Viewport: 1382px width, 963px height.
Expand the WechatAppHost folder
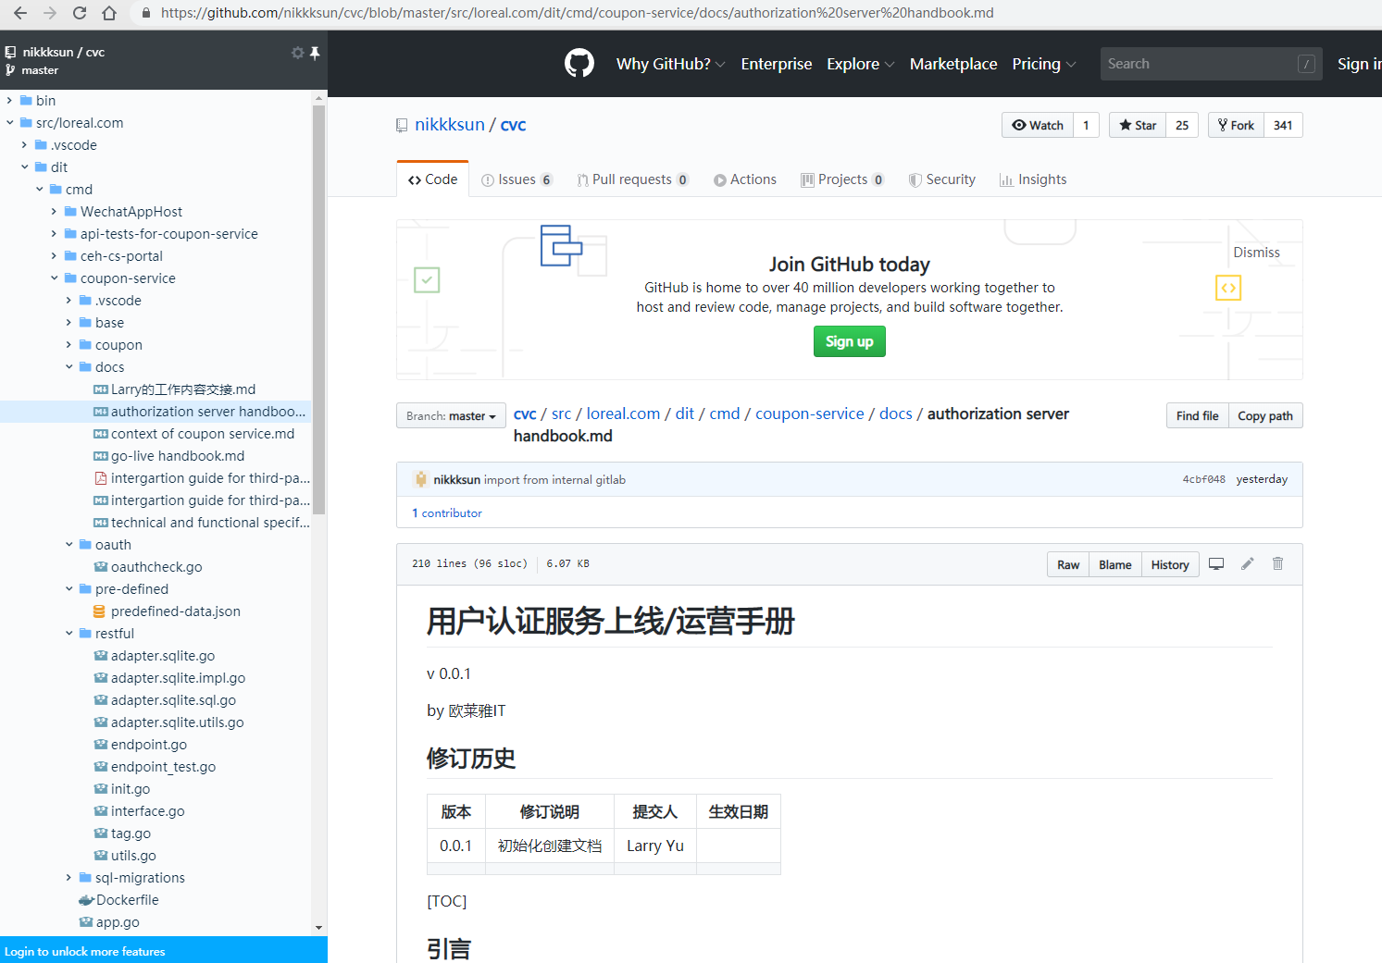(x=55, y=212)
